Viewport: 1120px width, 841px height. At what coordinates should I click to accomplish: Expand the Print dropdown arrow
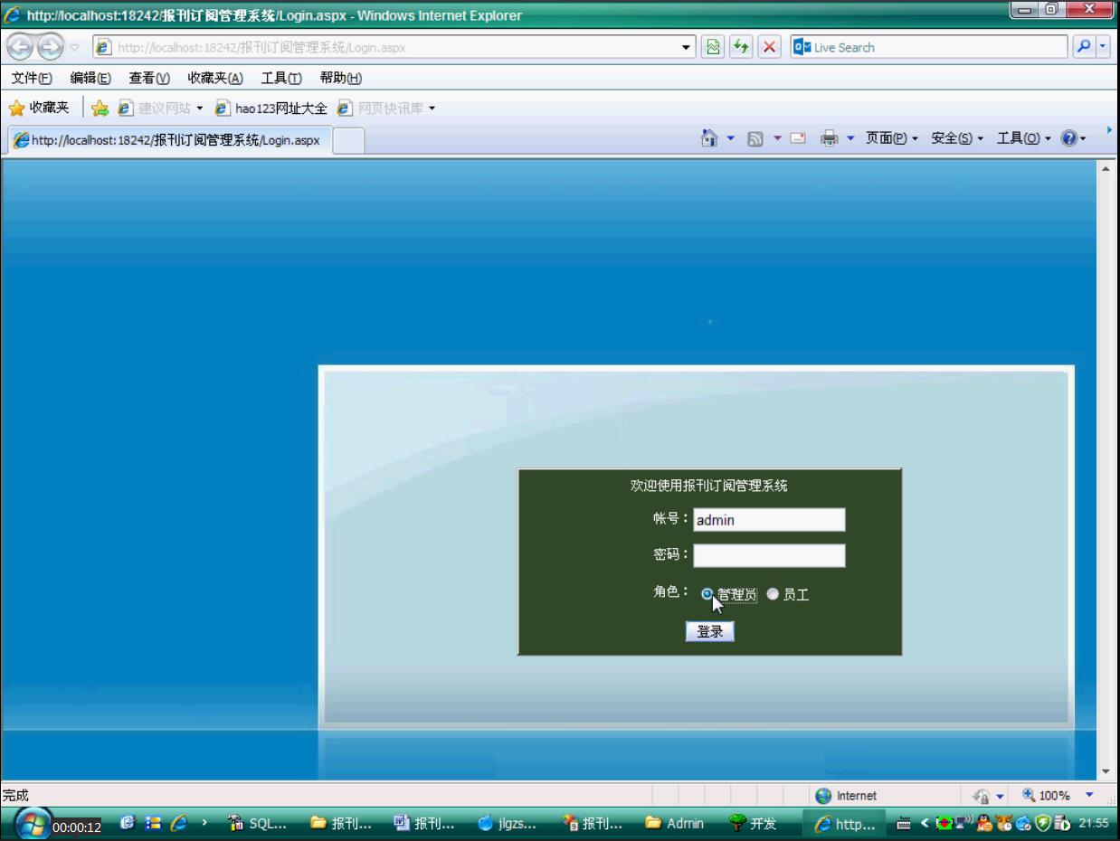coord(849,138)
